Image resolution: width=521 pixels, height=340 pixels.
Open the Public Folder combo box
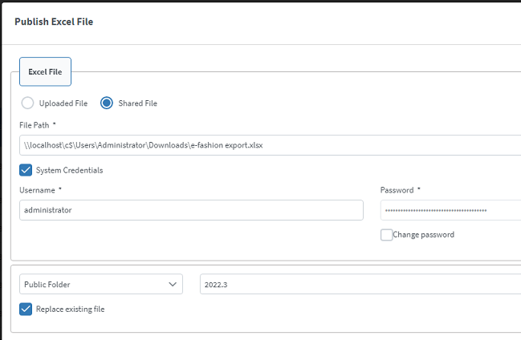coord(101,284)
